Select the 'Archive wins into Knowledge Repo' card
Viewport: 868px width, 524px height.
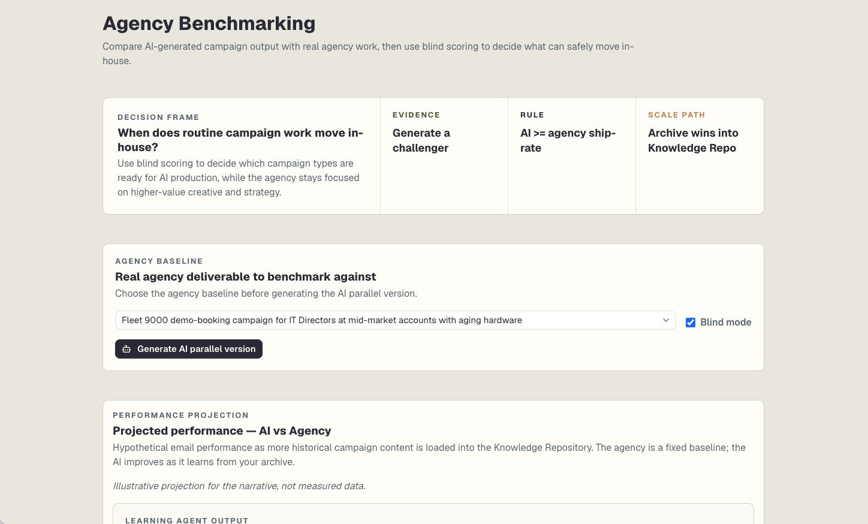(700, 156)
